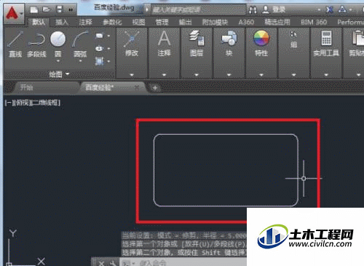The height and width of the screenshot is (266, 364).
Task: Open hatch tool dropdown arrow
Action: click(x=108, y=61)
